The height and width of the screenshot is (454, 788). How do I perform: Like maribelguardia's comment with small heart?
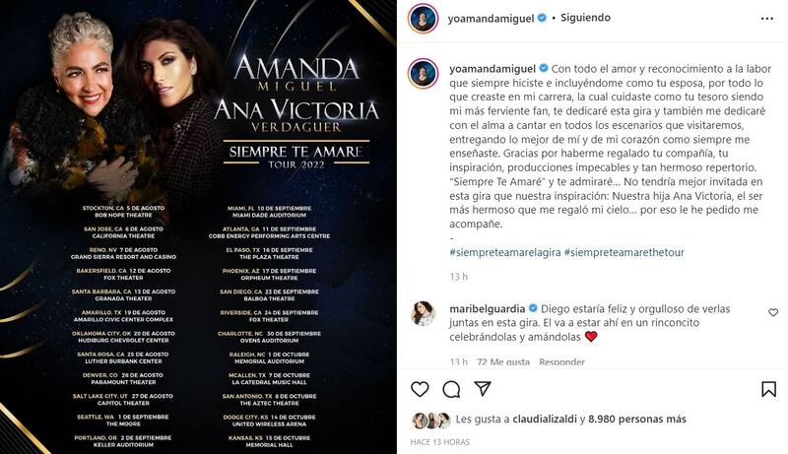tap(773, 312)
